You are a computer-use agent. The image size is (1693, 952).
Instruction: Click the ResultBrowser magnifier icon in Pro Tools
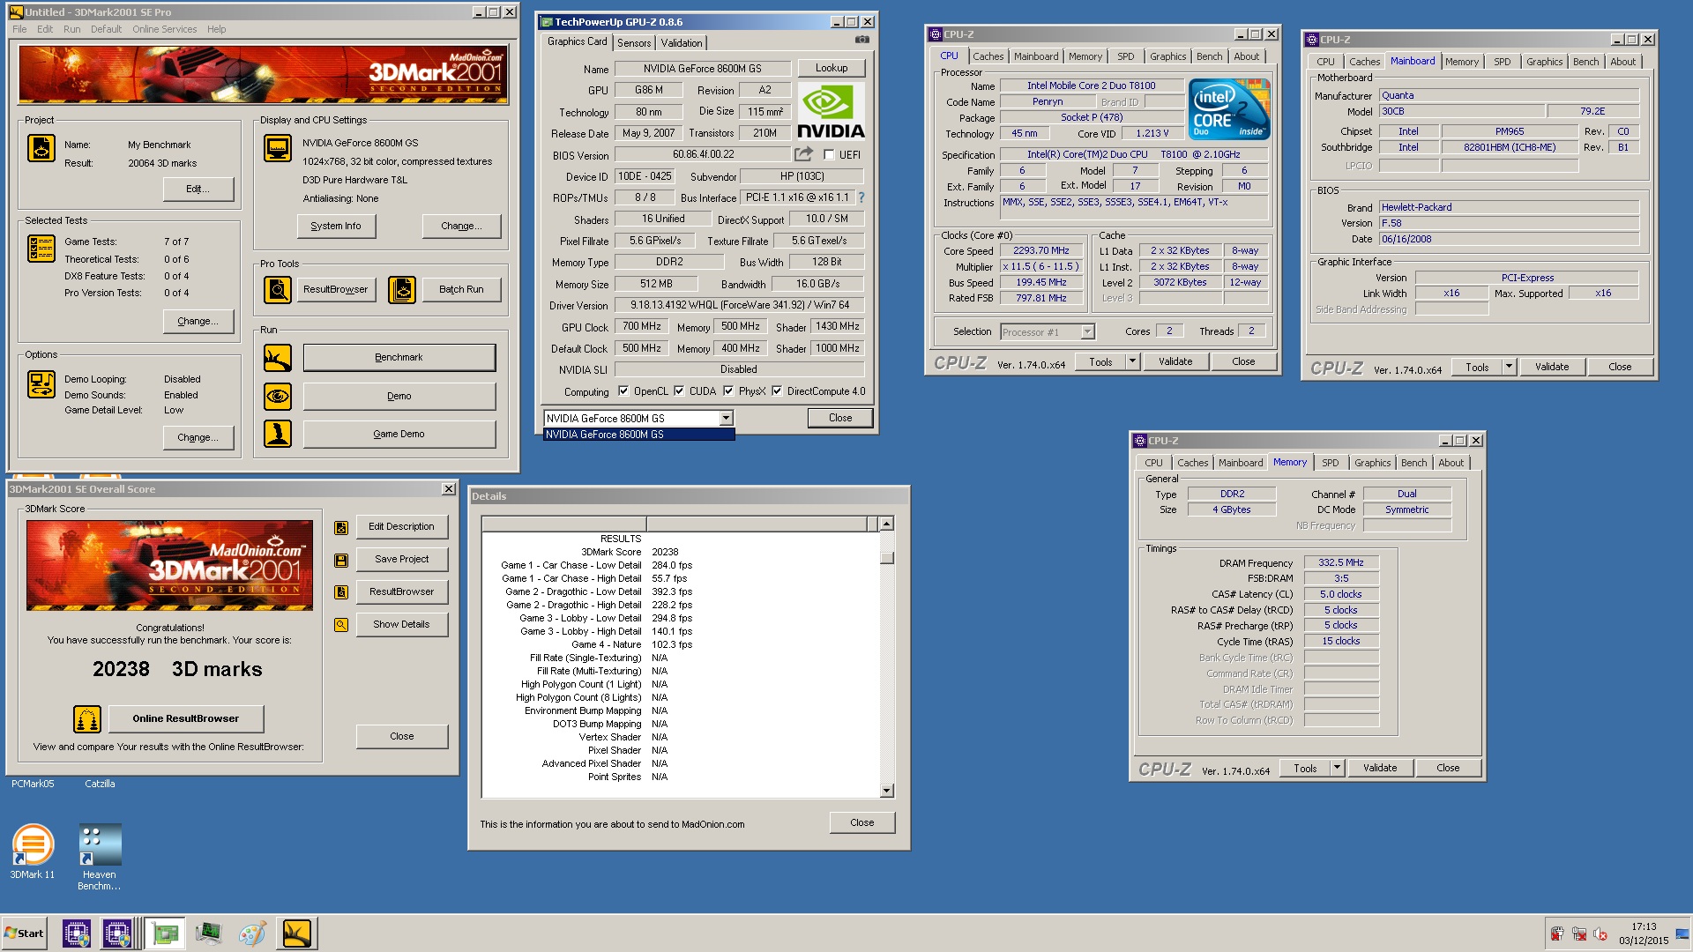(x=278, y=289)
